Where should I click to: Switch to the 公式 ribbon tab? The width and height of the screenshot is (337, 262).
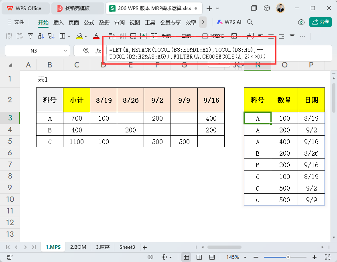point(89,22)
